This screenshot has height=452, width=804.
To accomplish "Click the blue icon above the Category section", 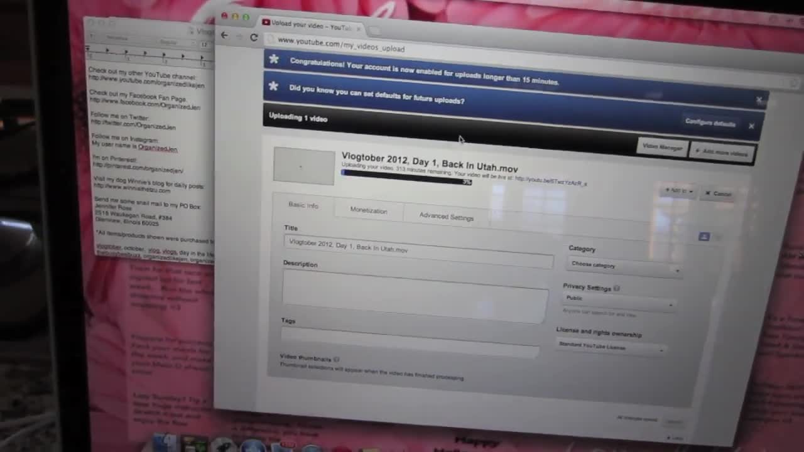I will coord(704,237).
